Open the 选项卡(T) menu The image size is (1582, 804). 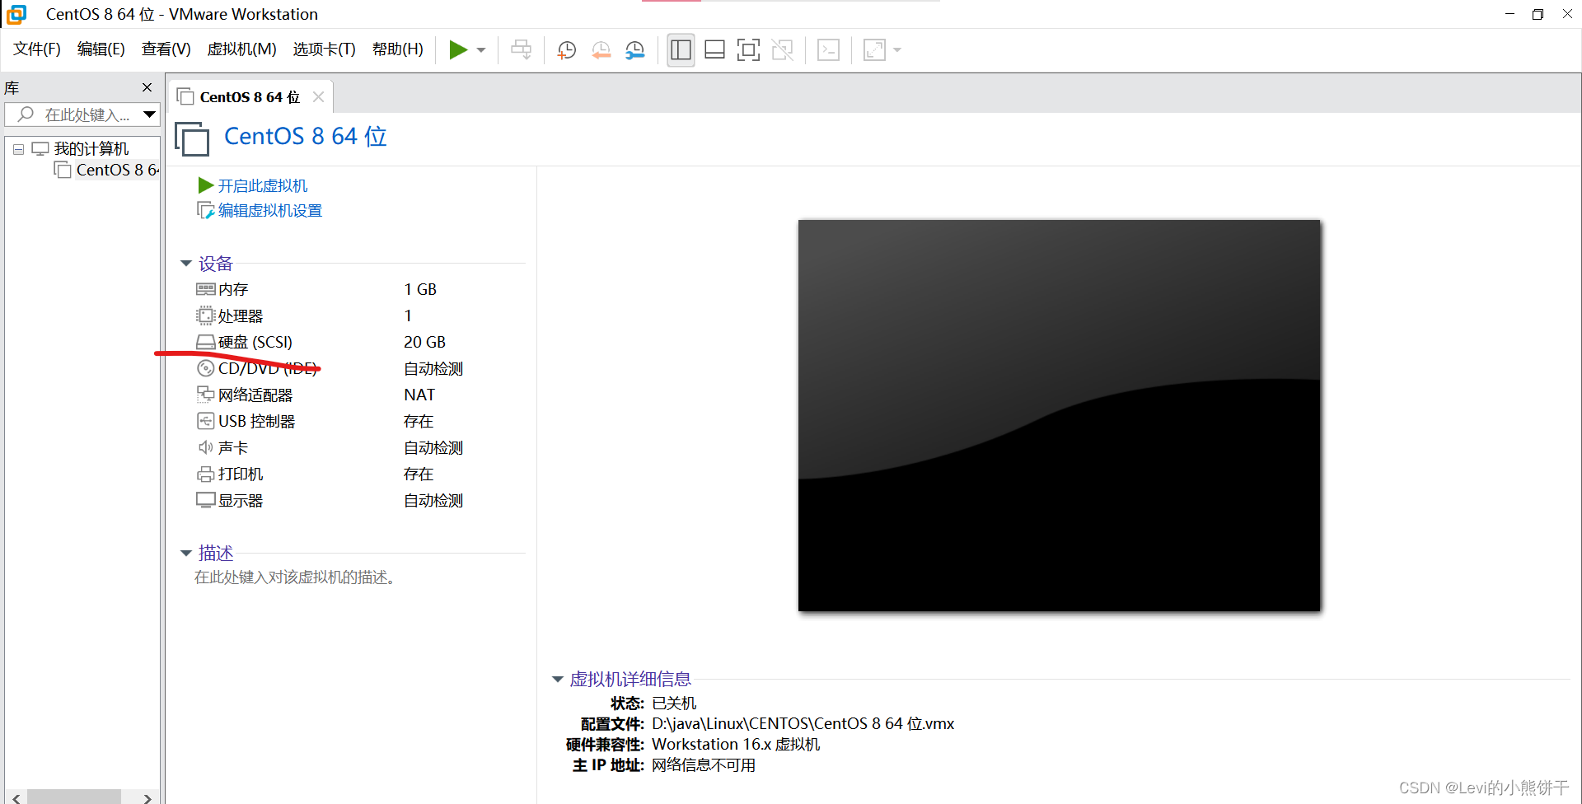click(324, 49)
